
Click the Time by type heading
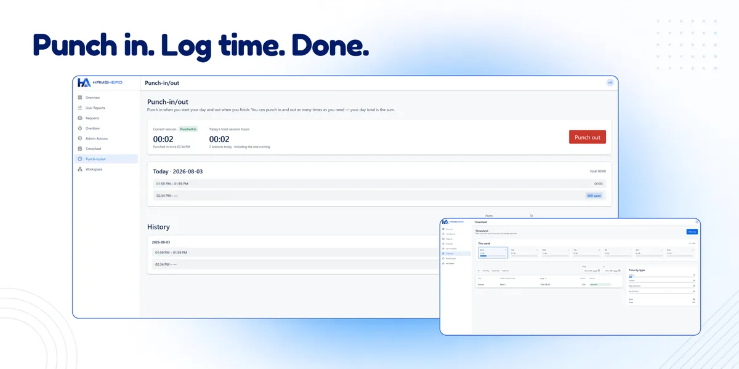click(x=637, y=270)
